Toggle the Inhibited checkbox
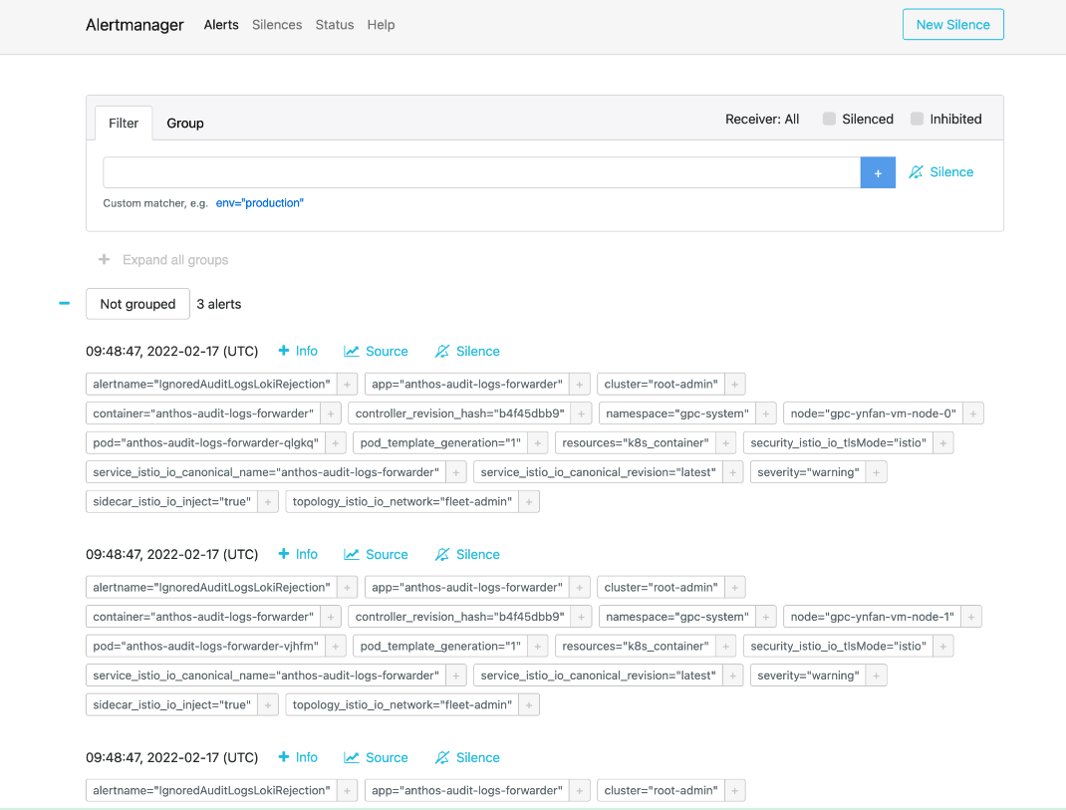This screenshot has height=810, width=1066. [x=917, y=119]
